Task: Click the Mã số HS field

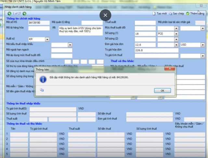Action: pos(39,23)
